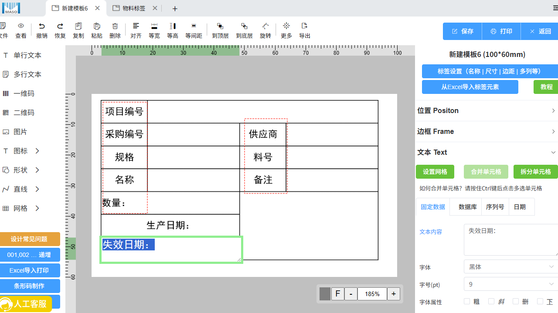The width and height of the screenshot is (558, 313).
Task: Toggle the strikethrough (删) checkbox
Action: [x=516, y=301]
